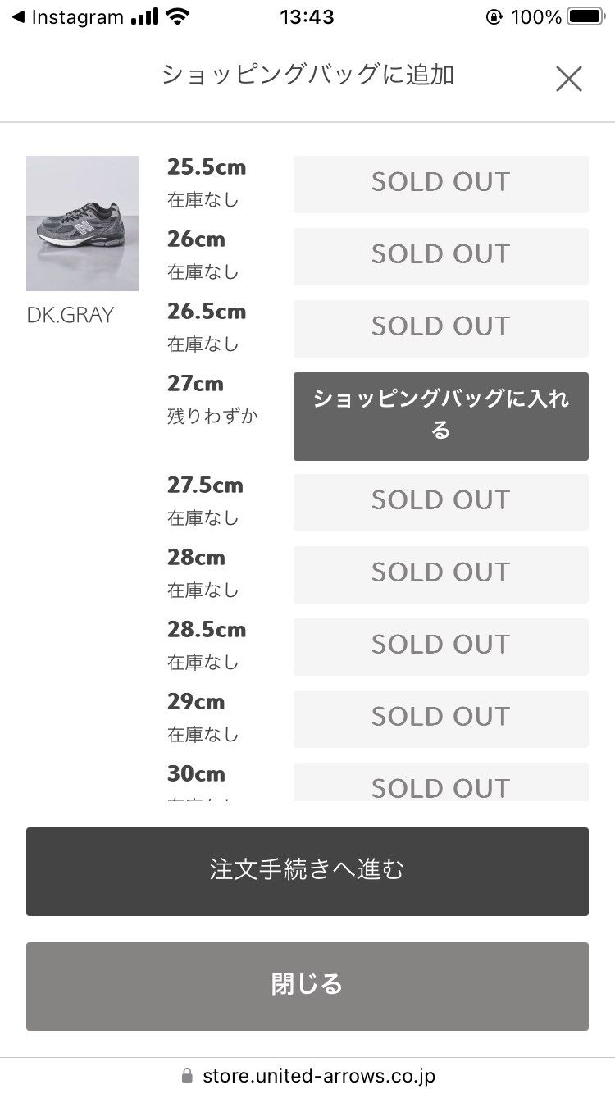Open the DK.GRAY sneaker thumbnail
The image size is (615, 1094).
click(x=82, y=223)
